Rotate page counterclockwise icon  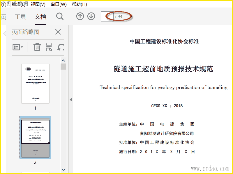tap(61, 47)
